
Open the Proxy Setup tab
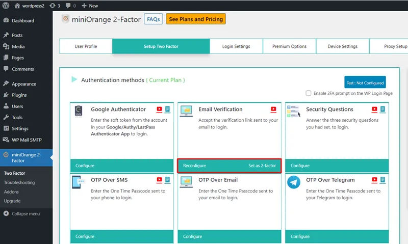point(389,46)
